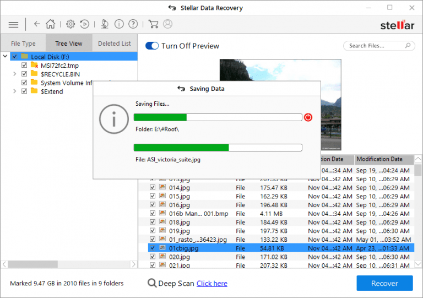The width and height of the screenshot is (423, 298).
Task: Switch to the Tree View tab
Action: (x=69, y=43)
